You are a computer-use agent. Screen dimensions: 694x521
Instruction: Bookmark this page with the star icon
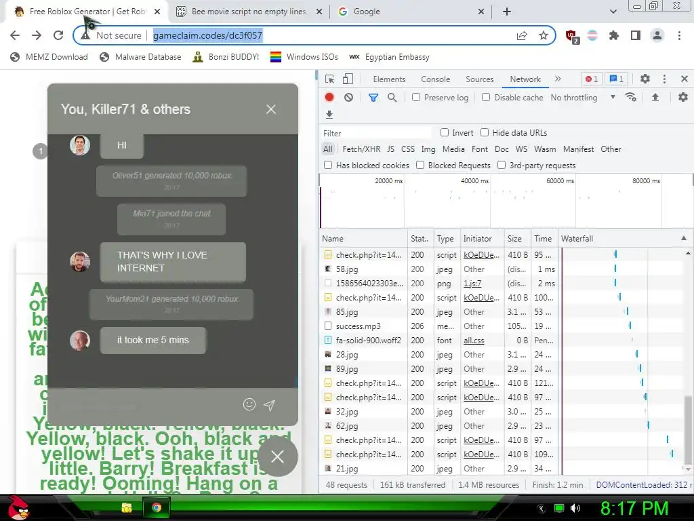pyautogui.click(x=544, y=35)
